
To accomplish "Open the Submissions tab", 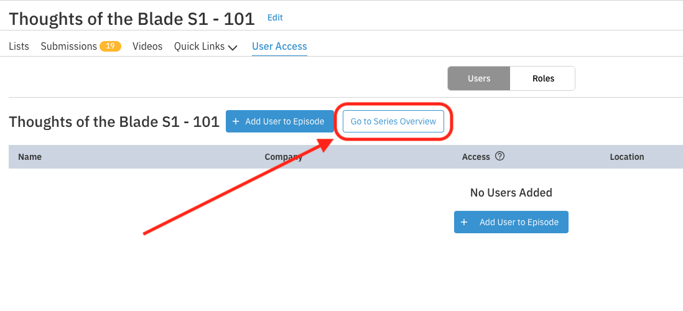I will pyautogui.click(x=68, y=47).
